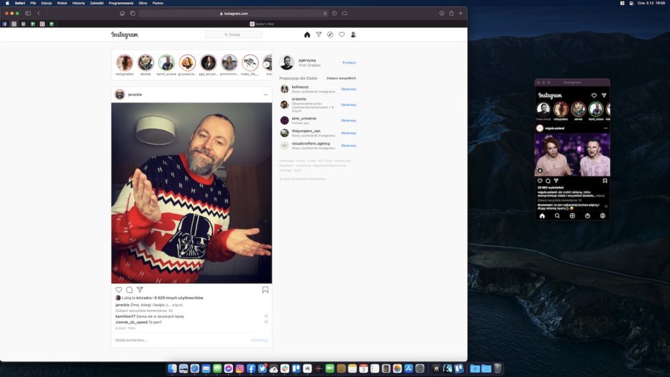Click Zobacz wszystkich suggestions link
Viewport: 670px width, 377px height.
coord(341,78)
